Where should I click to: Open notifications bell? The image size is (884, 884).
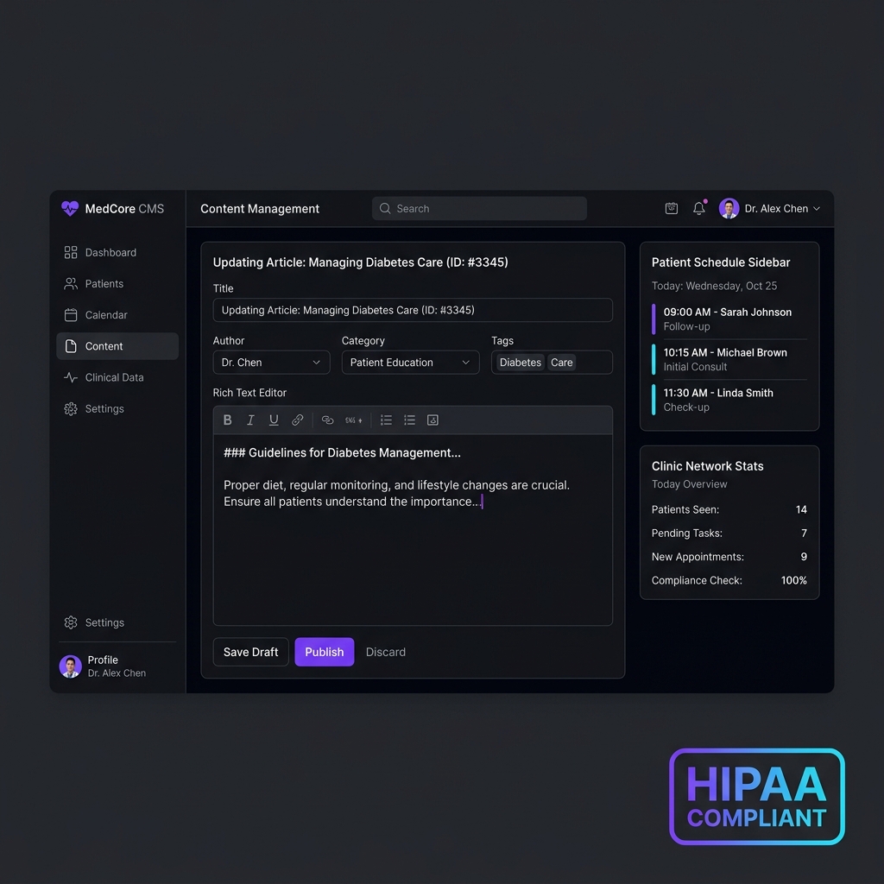coord(699,208)
